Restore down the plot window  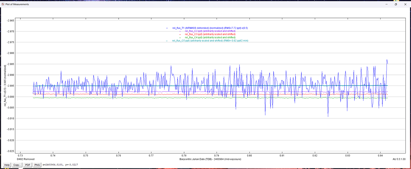[396, 4]
